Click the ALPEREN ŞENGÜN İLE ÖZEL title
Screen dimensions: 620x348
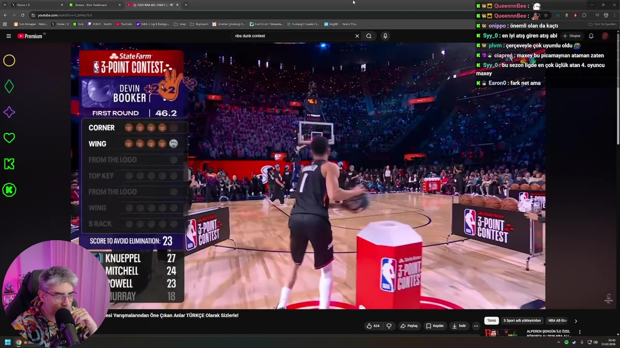click(x=548, y=332)
